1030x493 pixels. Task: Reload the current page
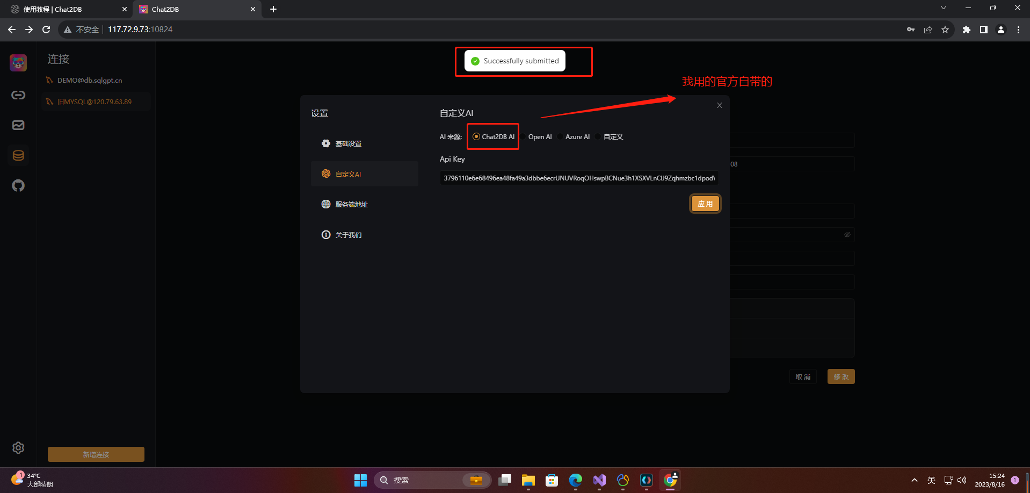tap(46, 30)
